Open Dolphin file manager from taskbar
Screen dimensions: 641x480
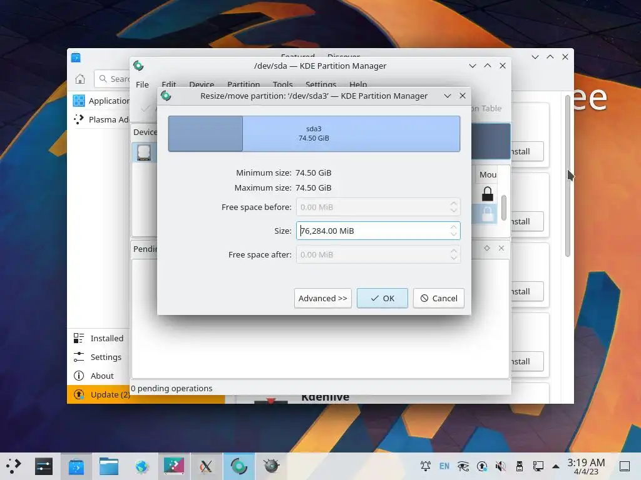(x=109, y=466)
